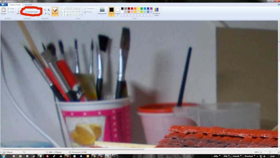The width and height of the screenshot is (280, 158).
Task: Pick the purple color swatch
Action: (x=151, y=8)
